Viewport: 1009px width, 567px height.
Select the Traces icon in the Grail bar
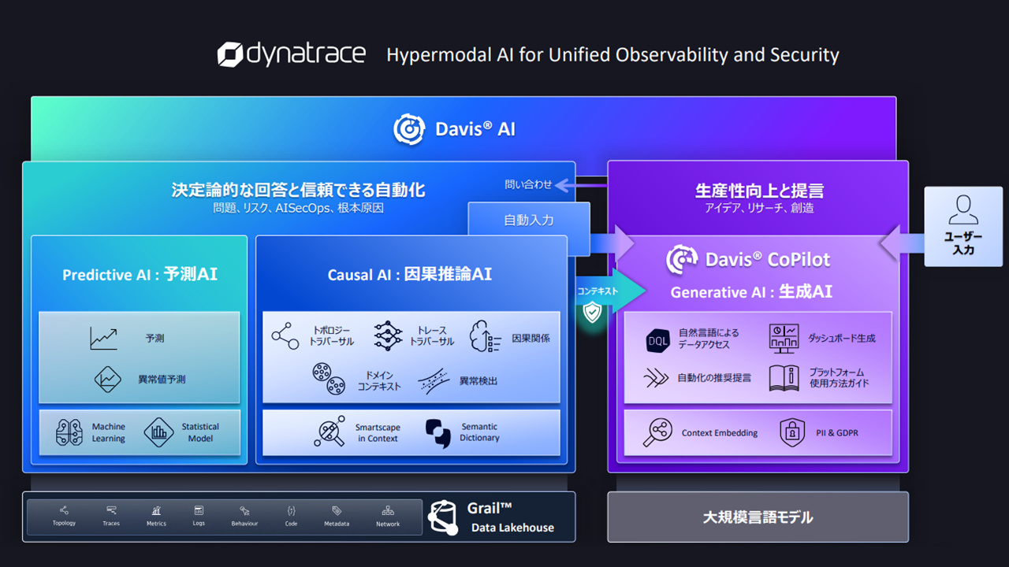click(x=111, y=510)
